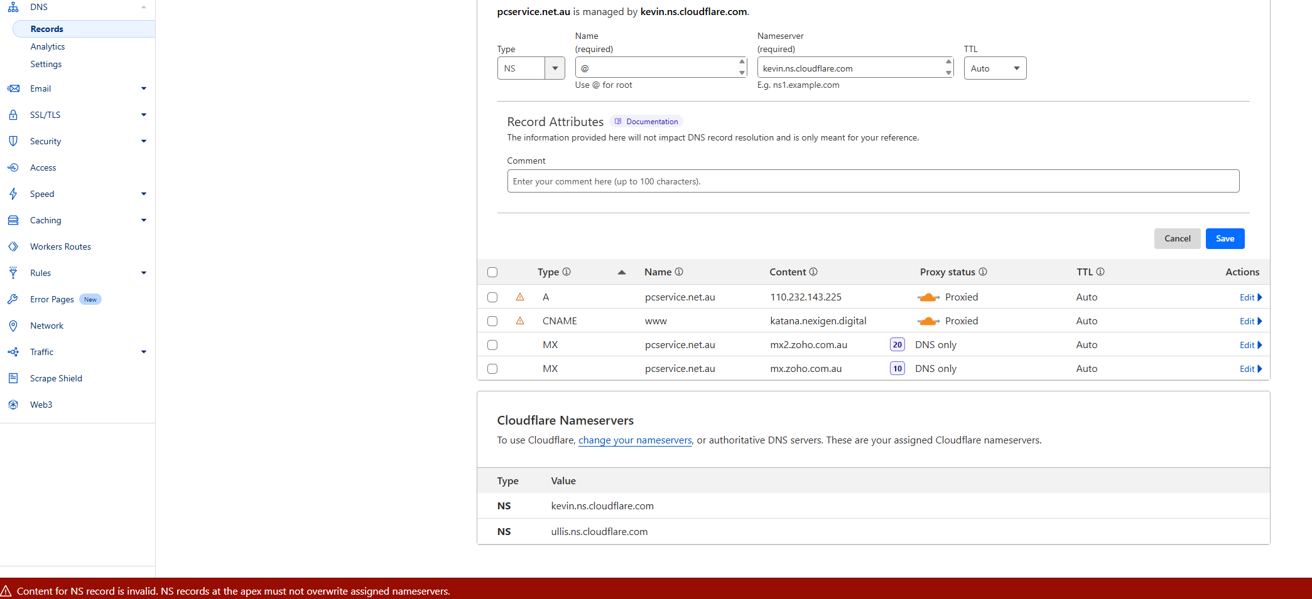The image size is (1312, 599).
Task: Go to Scrape Shield
Action: pyautogui.click(x=56, y=378)
